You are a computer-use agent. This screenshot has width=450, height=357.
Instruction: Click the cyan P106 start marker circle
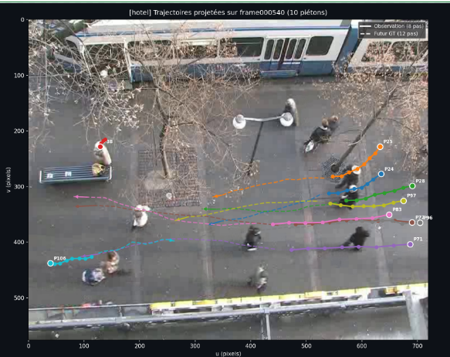pyautogui.click(x=50, y=263)
